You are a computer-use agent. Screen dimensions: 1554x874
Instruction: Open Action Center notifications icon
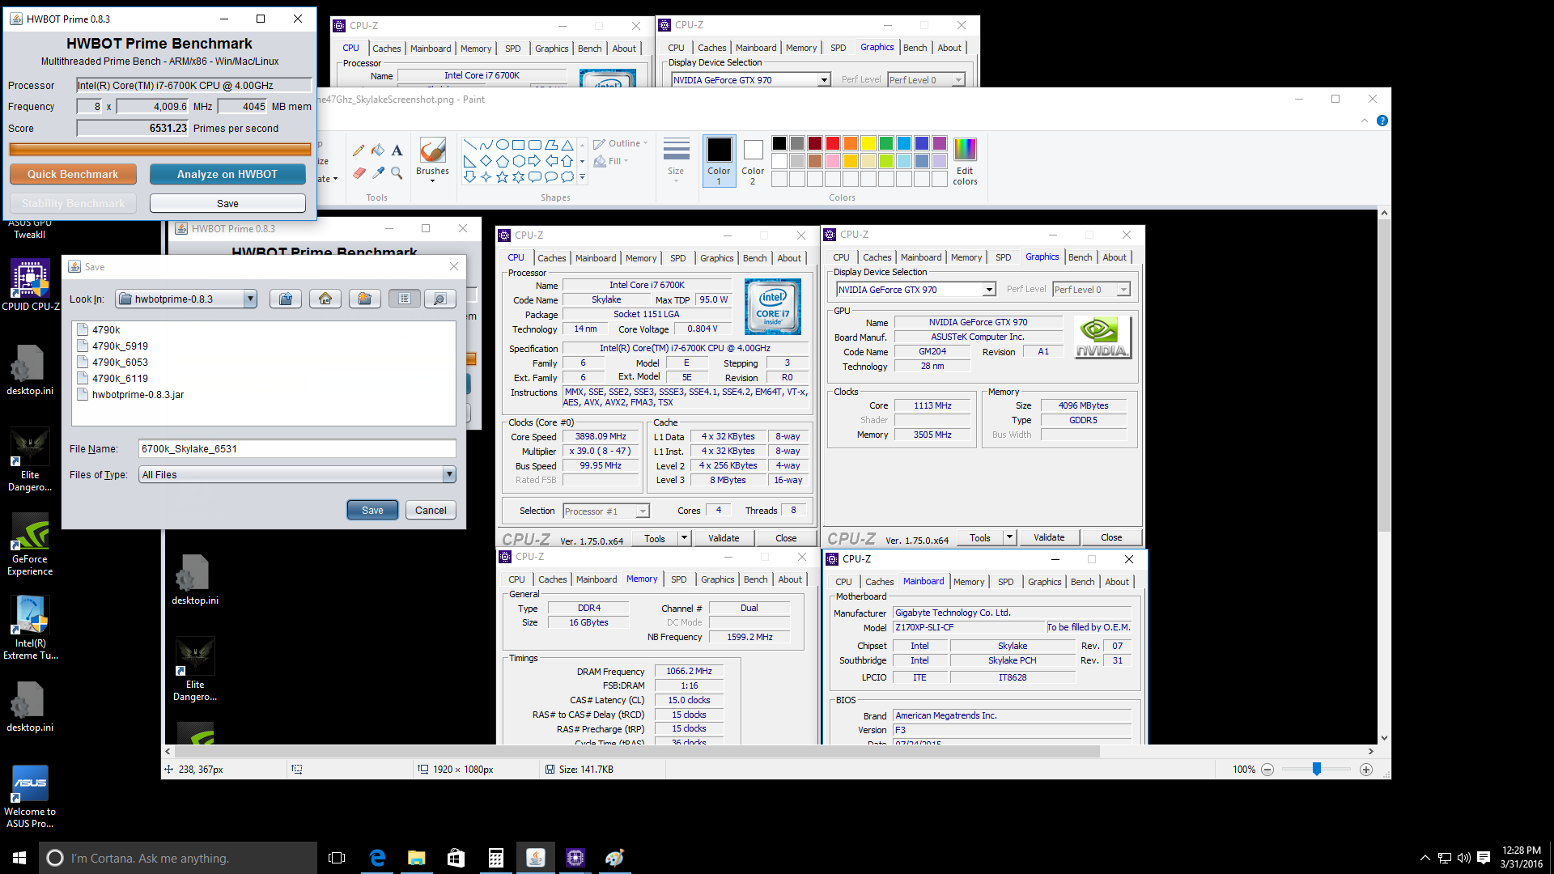pos(1484,858)
